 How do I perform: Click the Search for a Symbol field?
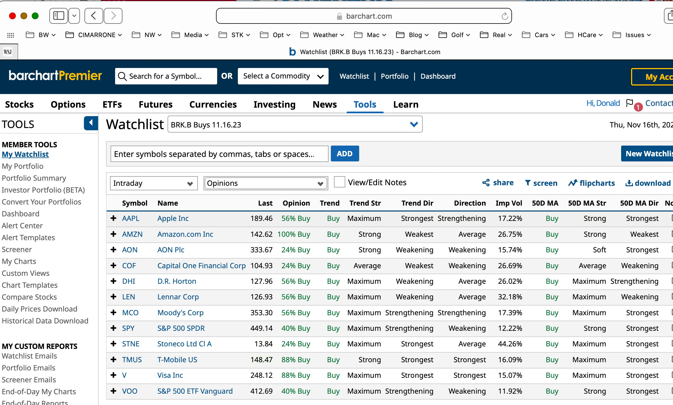[166, 76]
